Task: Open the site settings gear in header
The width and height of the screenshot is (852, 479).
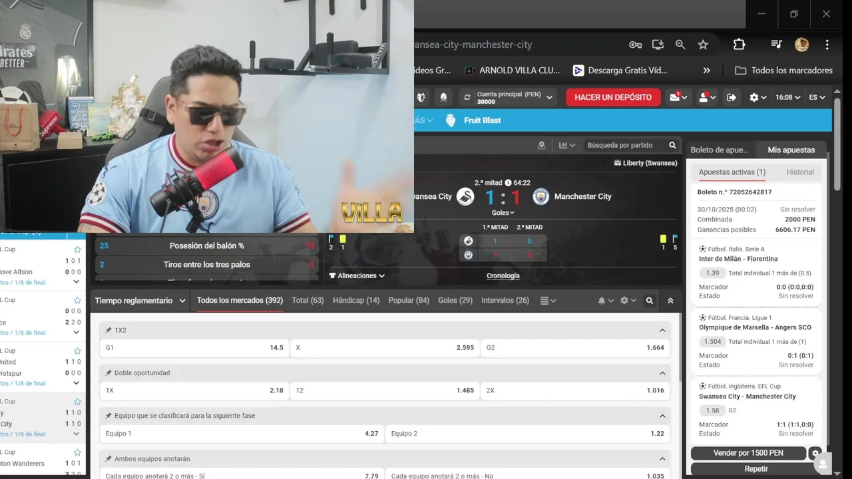Action: pyautogui.click(x=754, y=97)
